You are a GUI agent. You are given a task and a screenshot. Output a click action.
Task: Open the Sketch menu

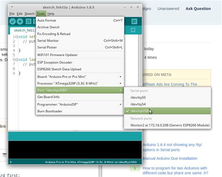pyautogui.click(x=30, y=14)
